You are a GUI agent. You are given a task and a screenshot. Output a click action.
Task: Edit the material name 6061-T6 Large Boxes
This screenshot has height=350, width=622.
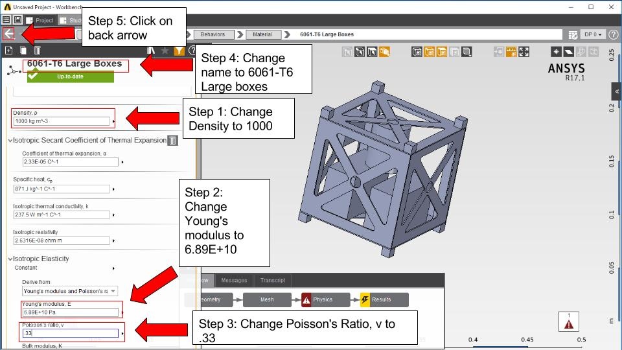pos(75,64)
